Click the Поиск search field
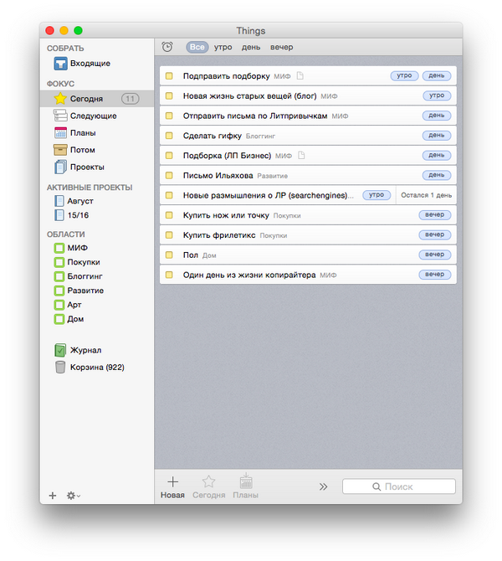 point(399,486)
